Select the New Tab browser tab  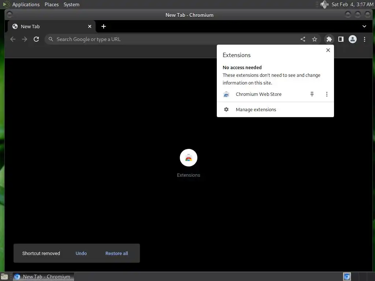pyautogui.click(x=51, y=26)
